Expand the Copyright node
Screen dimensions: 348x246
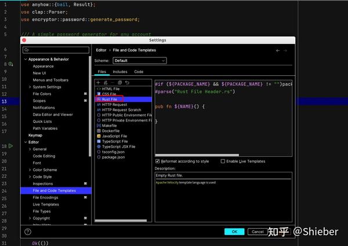point(30,218)
